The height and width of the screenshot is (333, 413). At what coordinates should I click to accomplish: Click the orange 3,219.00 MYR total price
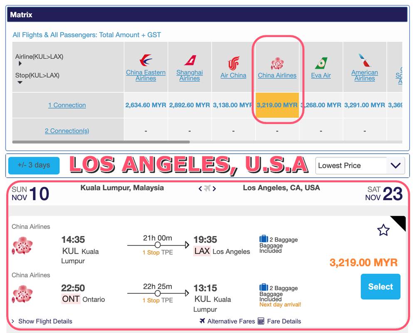(364, 262)
